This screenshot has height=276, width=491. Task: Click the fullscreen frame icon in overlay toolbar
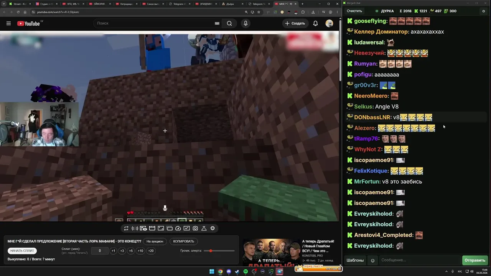point(161,228)
